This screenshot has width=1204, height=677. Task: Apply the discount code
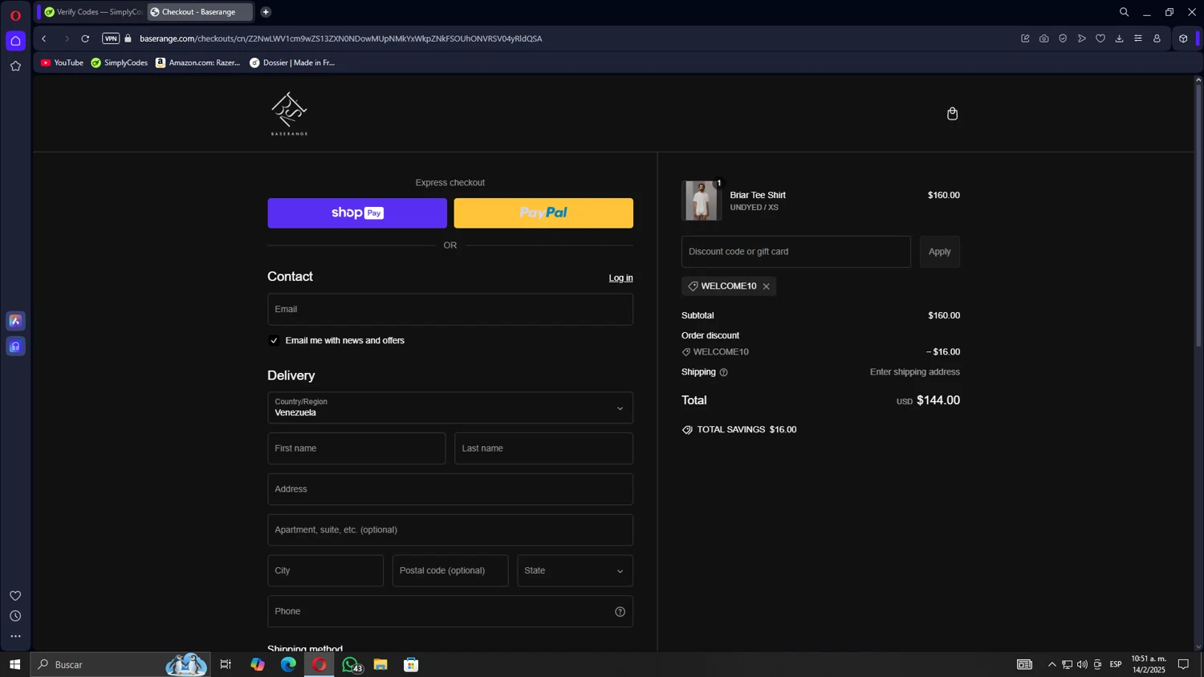click(939, 252)
